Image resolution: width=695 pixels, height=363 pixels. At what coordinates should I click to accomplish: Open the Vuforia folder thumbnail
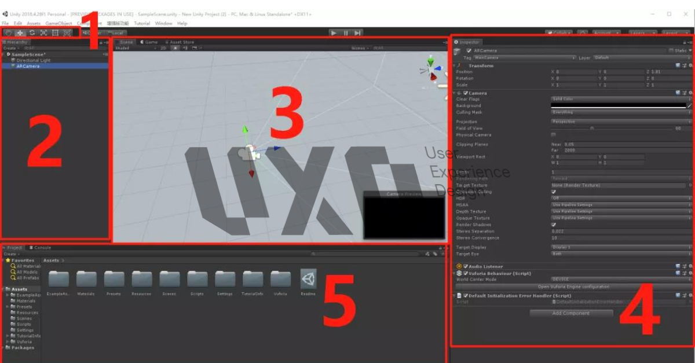point(280,280)
